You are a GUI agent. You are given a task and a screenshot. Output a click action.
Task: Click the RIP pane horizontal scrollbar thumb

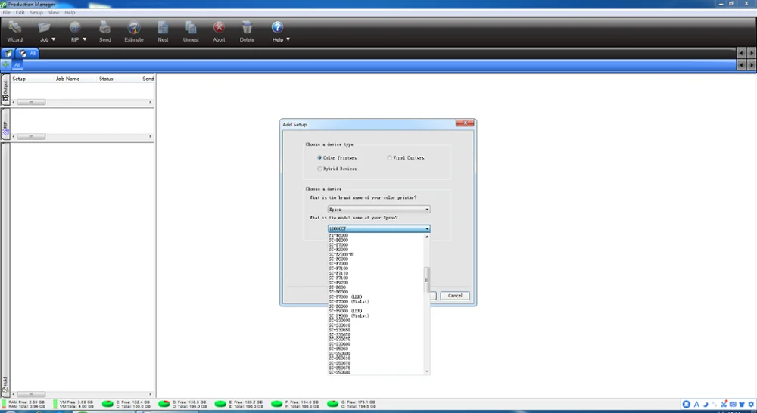point(31,137)
